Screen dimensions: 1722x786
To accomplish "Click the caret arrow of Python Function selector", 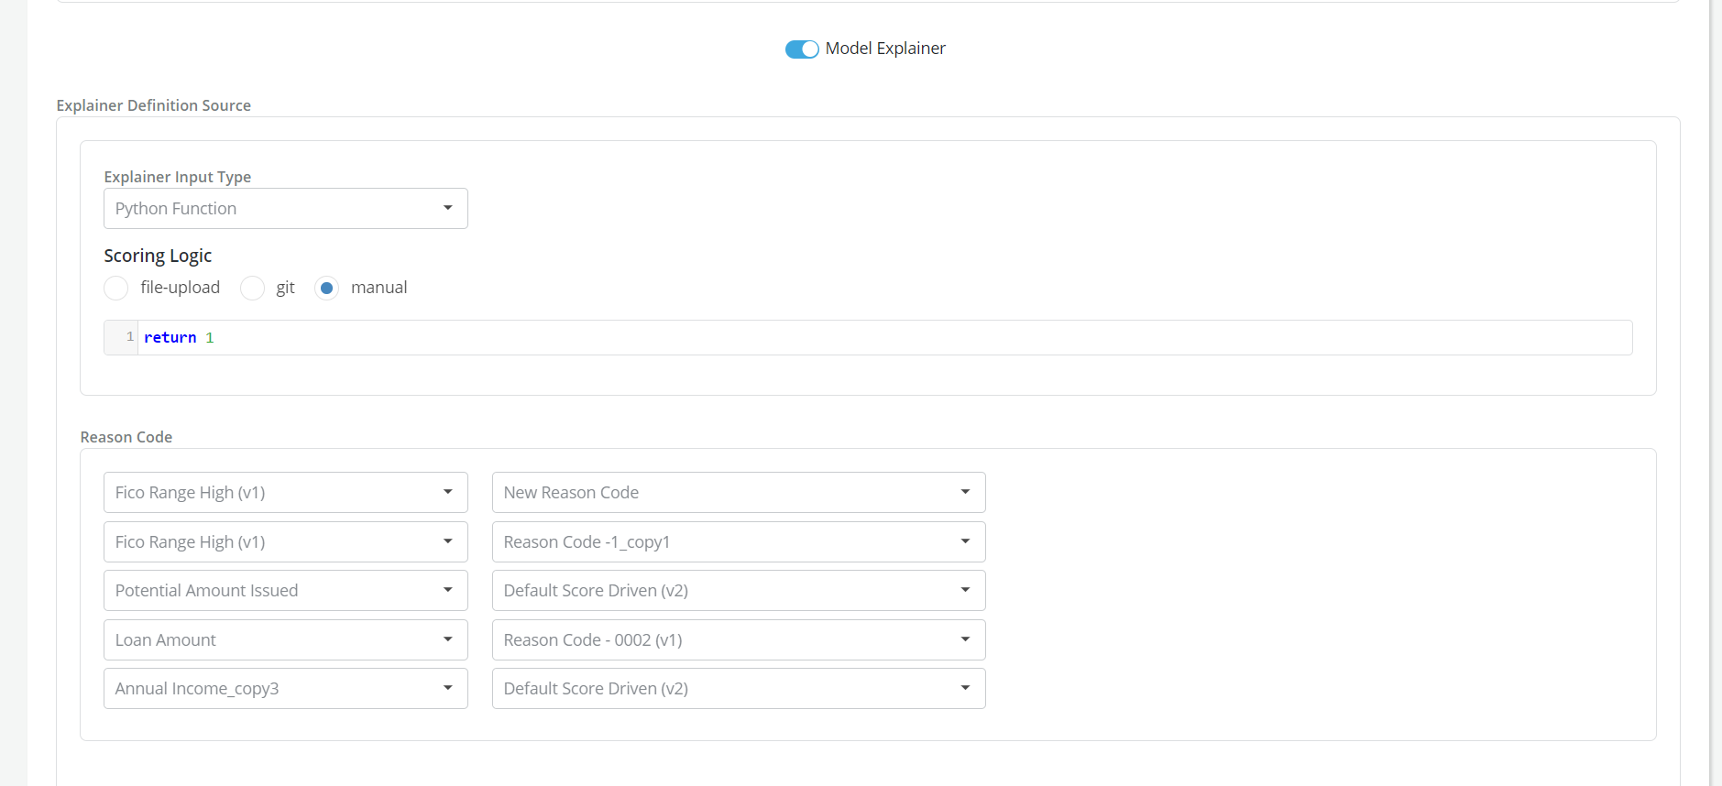I will 448,209.
